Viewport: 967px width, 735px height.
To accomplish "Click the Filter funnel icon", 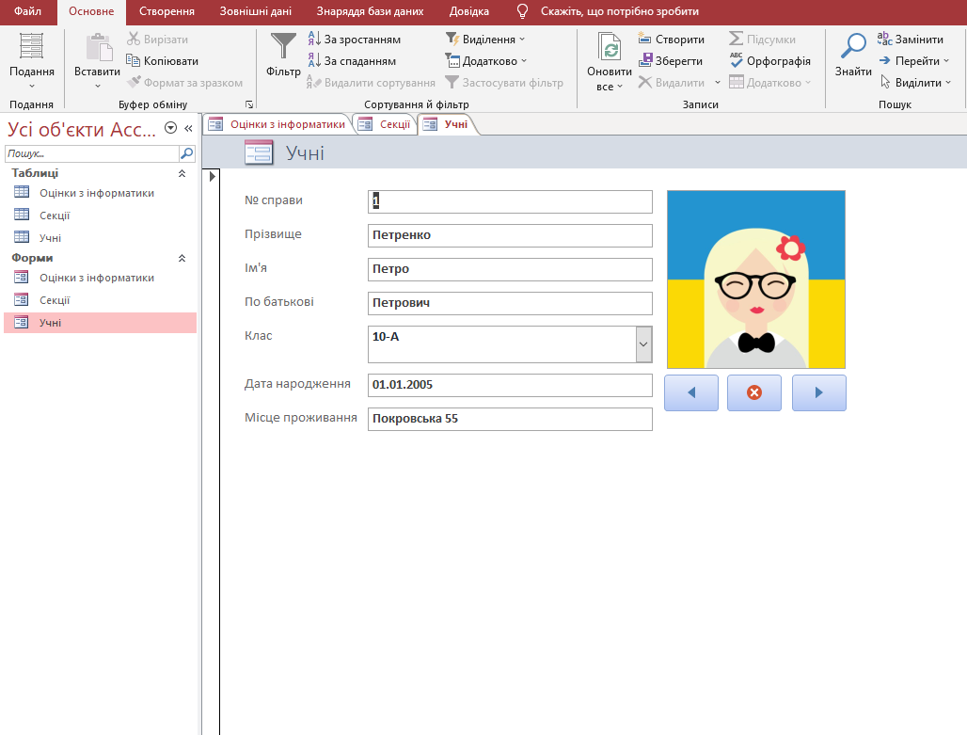I will [x=283, y=47].
